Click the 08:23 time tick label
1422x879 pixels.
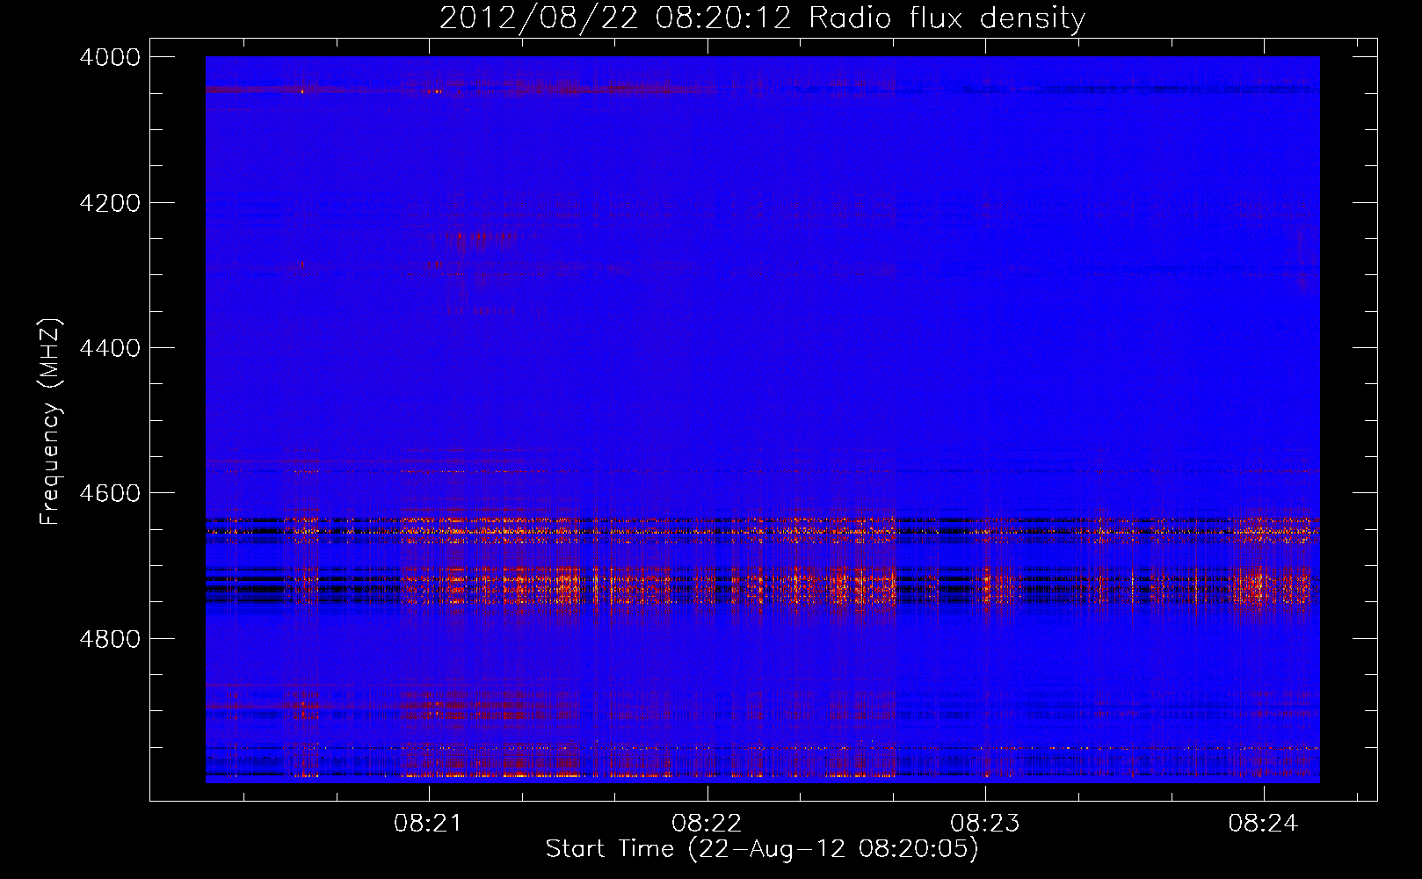985,823
